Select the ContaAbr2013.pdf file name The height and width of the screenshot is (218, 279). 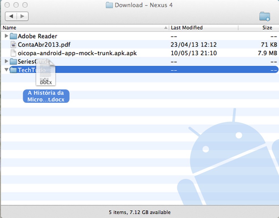click(44, 44)
